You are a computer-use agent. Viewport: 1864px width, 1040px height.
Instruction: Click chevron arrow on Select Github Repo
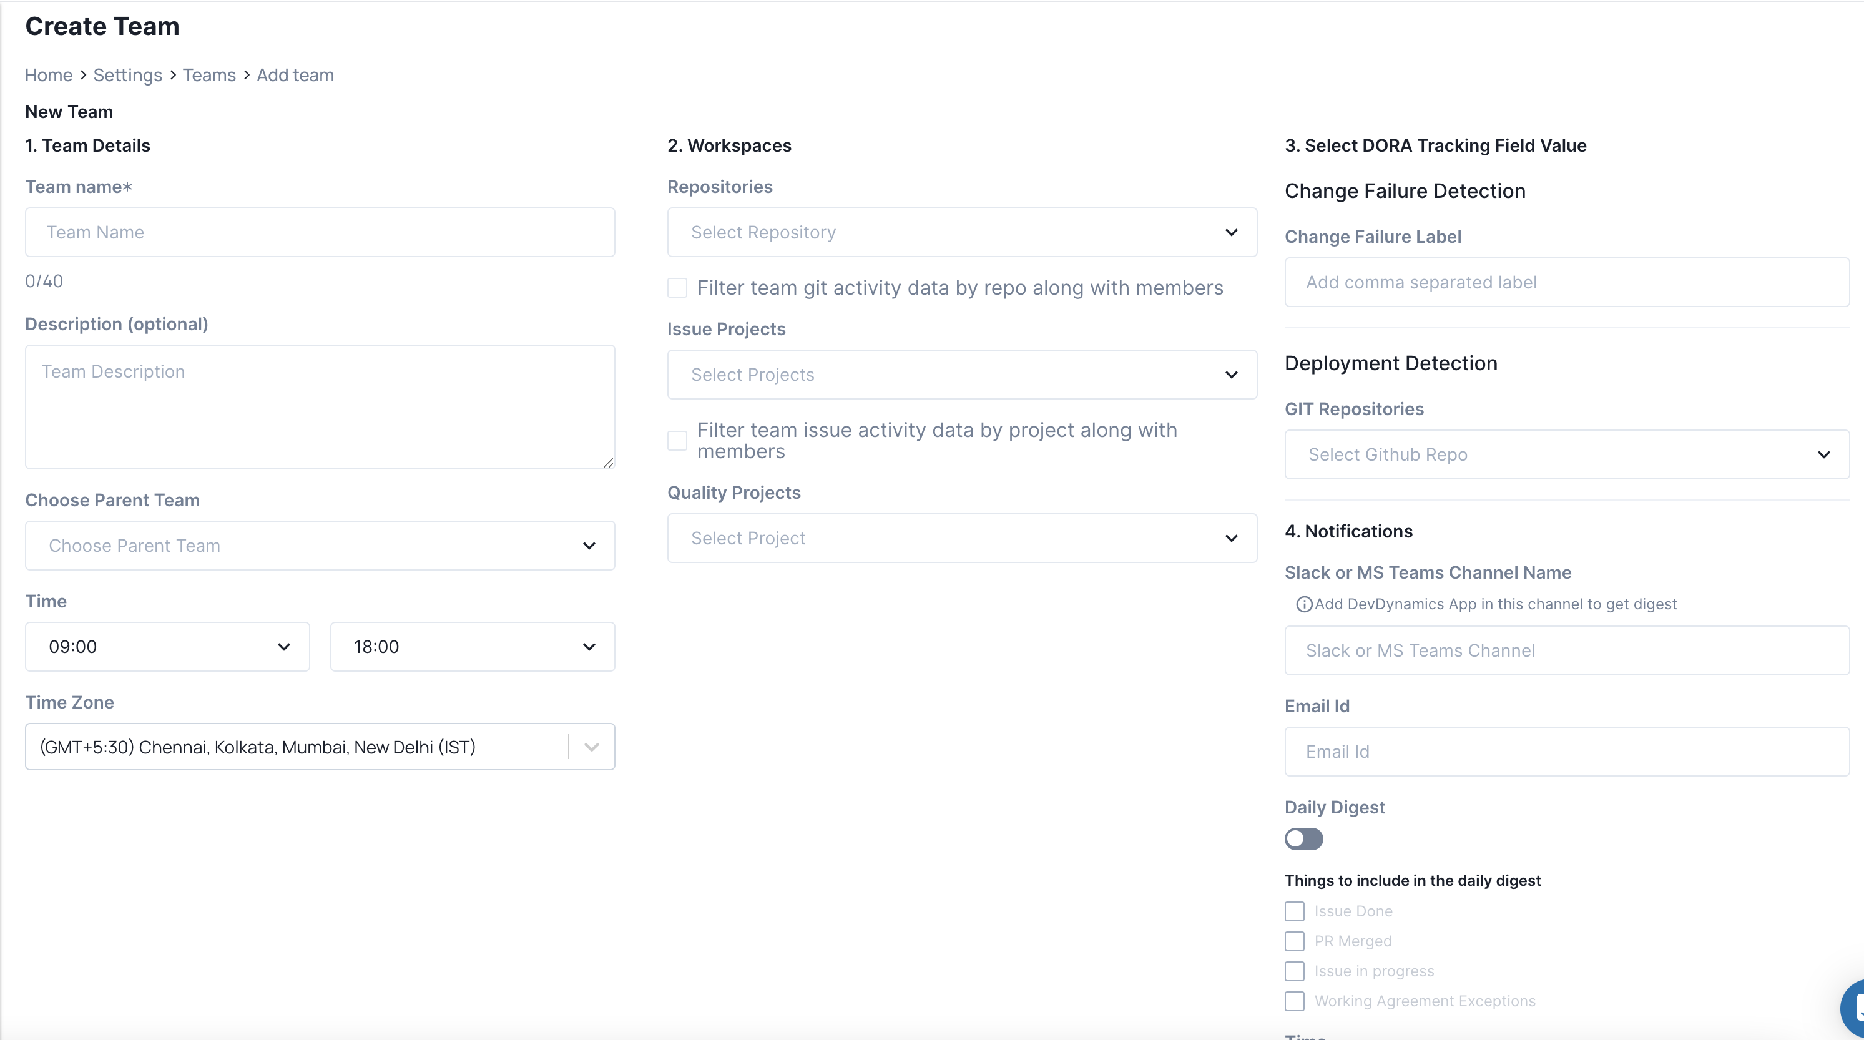[1823, 454]
